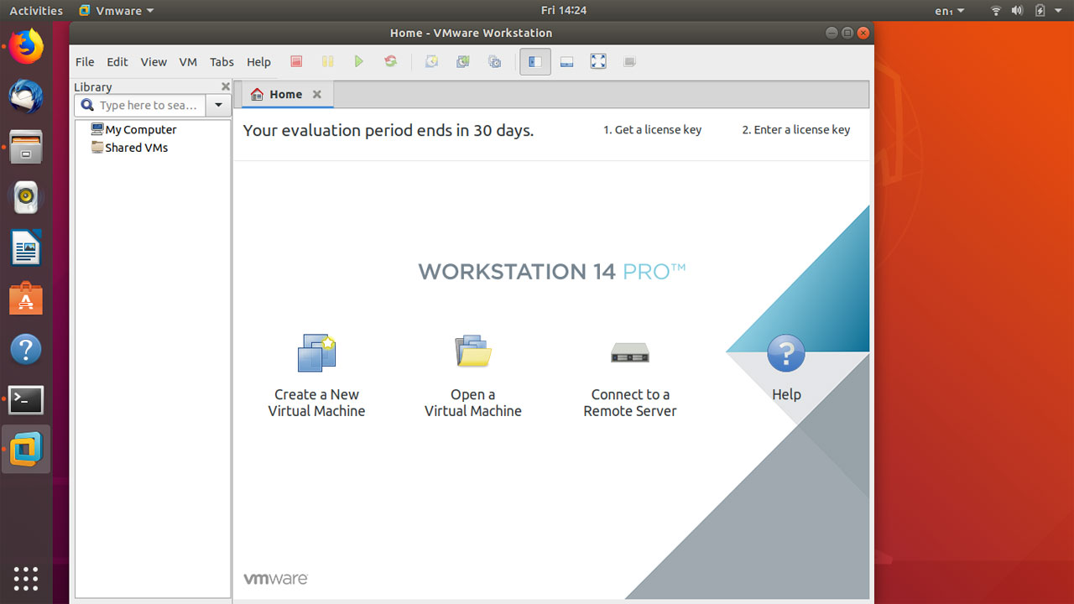The image size is (1074, 604).
Task: Click Get a license key link
Action: pyautogui.click(x=653, y=130)
